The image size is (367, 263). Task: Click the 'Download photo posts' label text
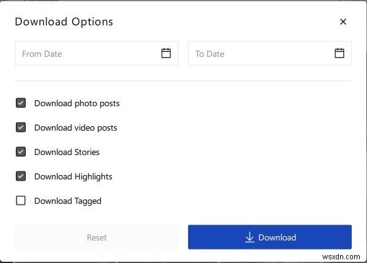[77, 103]
